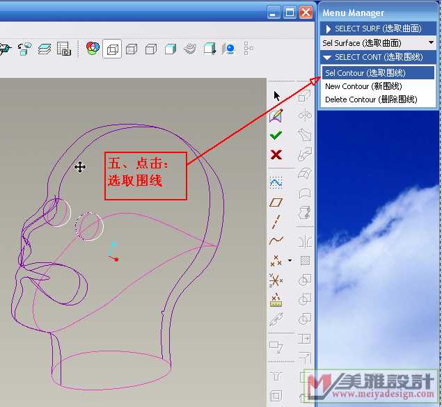Expand the SELECT SURF menu header
This screenshot has height=407, width=442.
(x=378, y=29)
